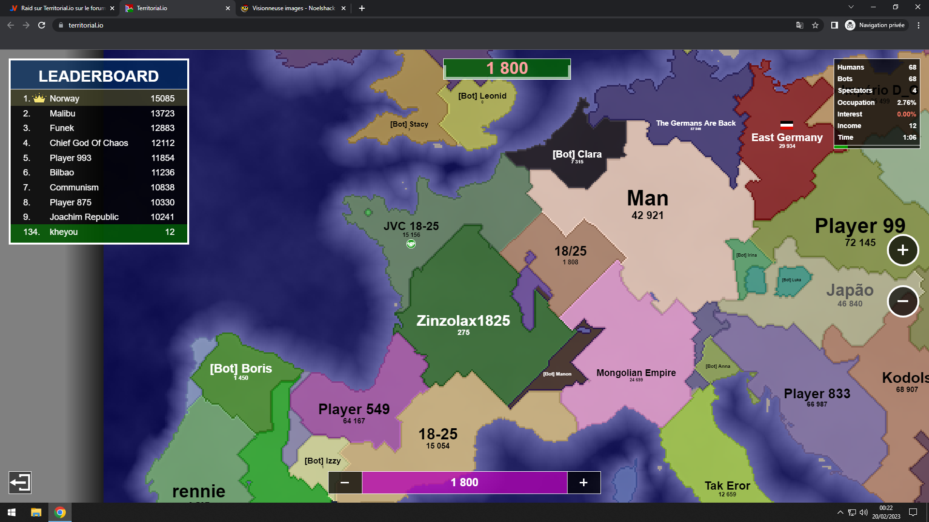Viewport: 929px width, 522px height.
Task: Click the purple troop percentage slider bar
Action: click(x=464, y=482)
